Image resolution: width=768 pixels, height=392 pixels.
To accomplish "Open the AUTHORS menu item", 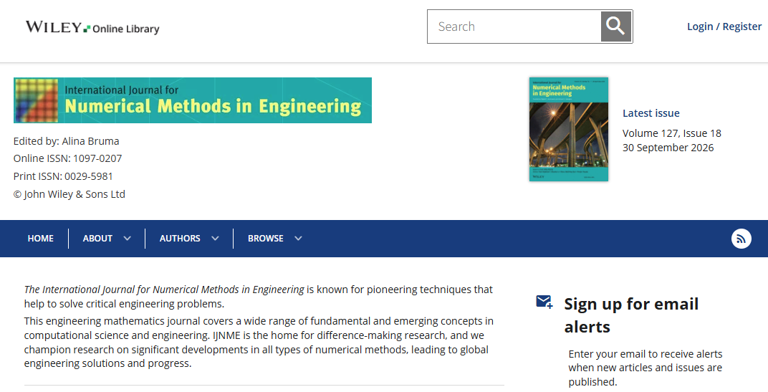I will coord(180,239).
